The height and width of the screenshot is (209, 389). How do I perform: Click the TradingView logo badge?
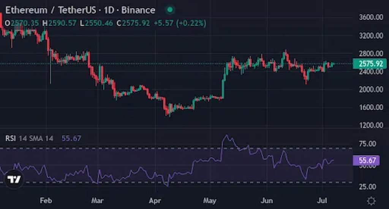coord(14,179)
